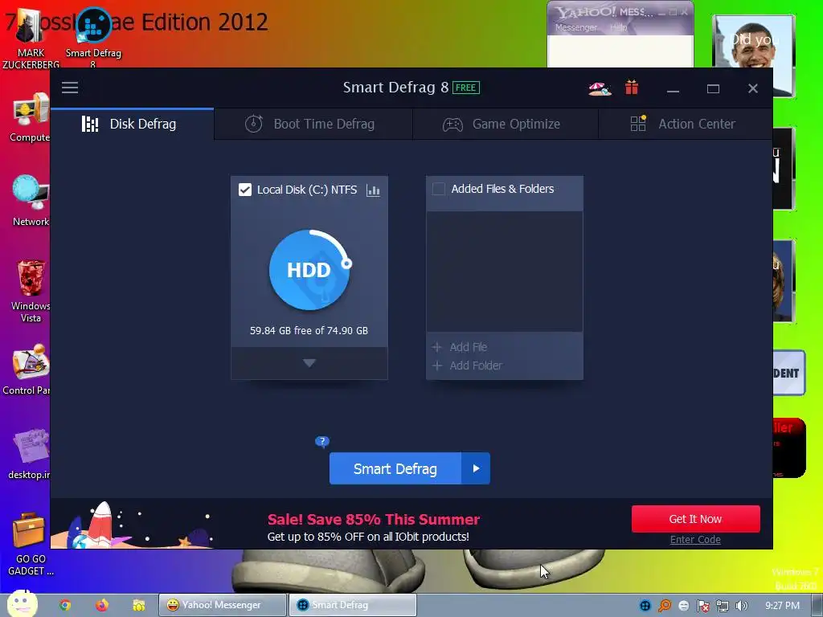Open the taskbar folder shortcut icon
823x617 pixels.
[x=138, y=605]
